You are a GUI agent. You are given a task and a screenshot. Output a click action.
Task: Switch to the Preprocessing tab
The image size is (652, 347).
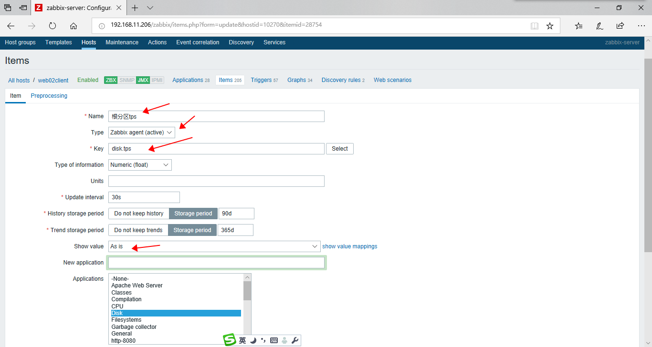[49, 96]
